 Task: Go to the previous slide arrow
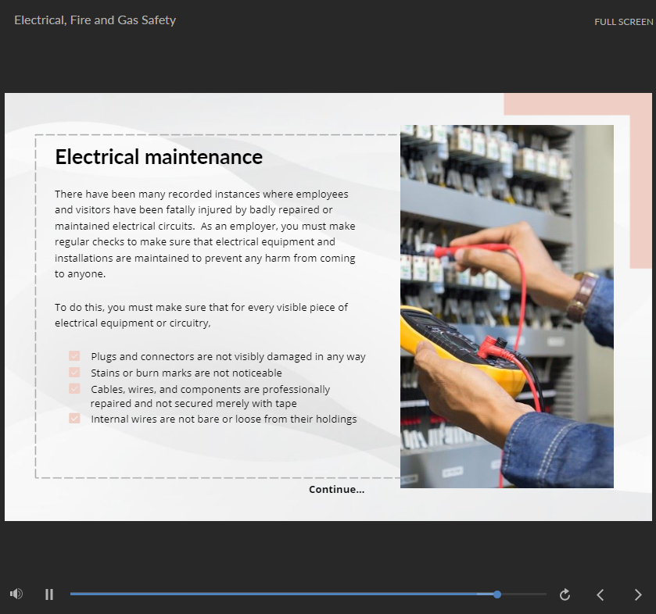[600, 594]
